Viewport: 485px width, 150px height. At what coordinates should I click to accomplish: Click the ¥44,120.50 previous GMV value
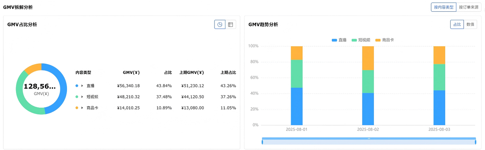pos(192,97)
